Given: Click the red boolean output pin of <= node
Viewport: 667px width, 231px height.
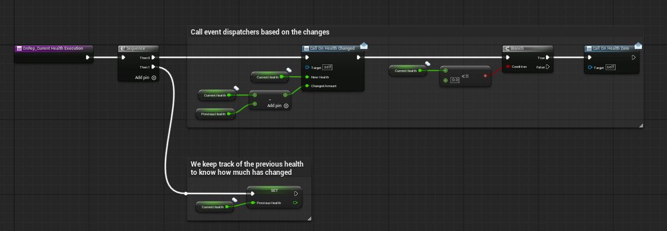Looking at the screenshot, I should [485, 75].
